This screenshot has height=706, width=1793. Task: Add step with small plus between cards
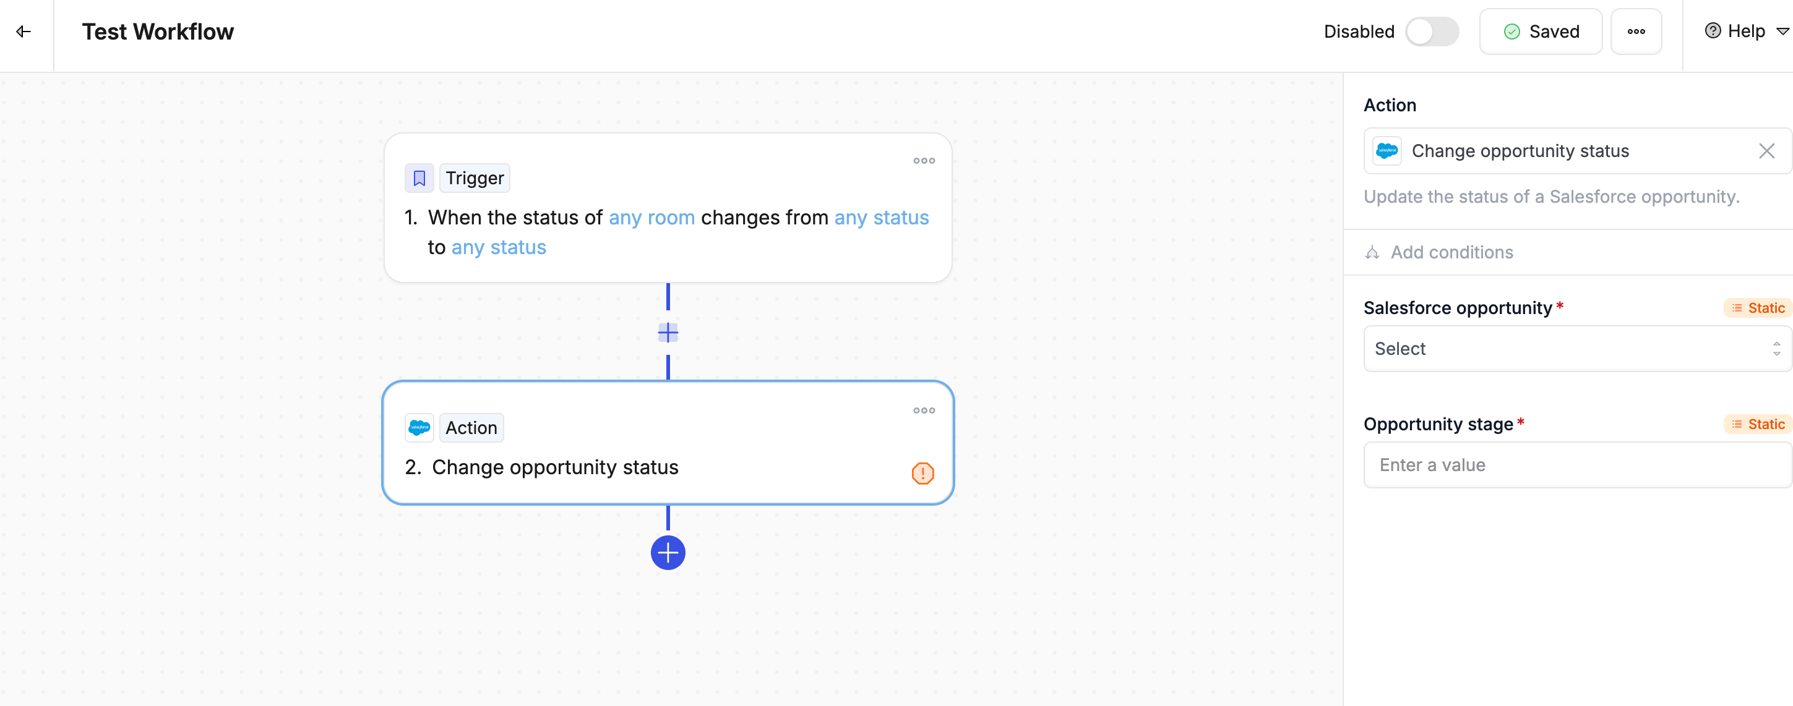coord(668,333)
